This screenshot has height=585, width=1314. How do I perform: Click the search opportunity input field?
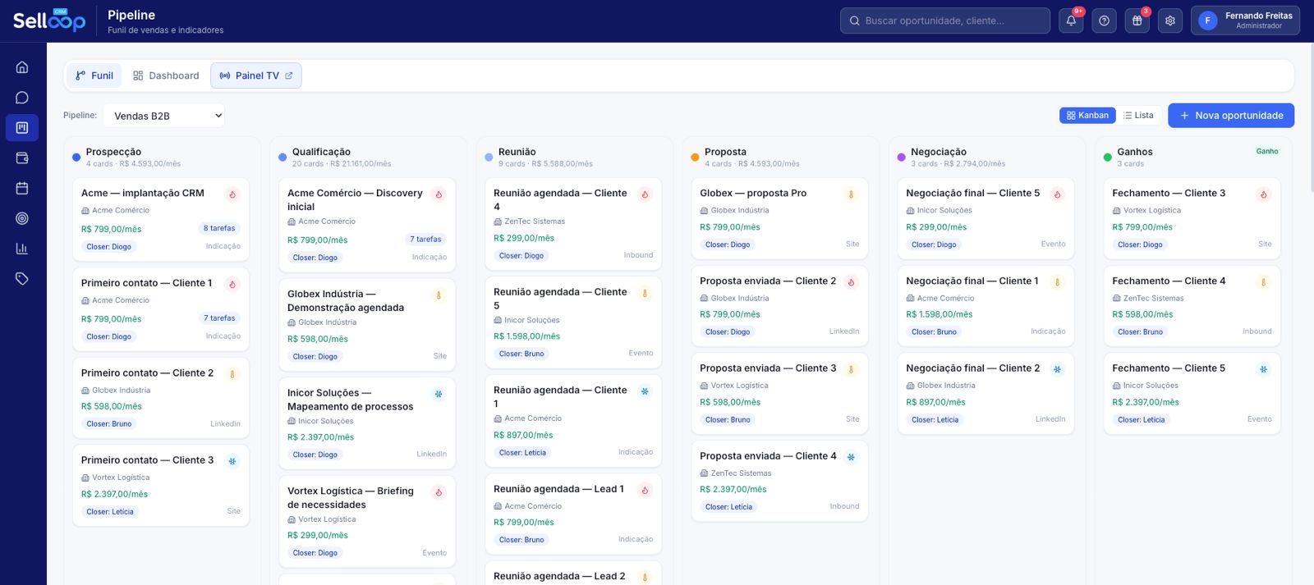tap(945, 21)
